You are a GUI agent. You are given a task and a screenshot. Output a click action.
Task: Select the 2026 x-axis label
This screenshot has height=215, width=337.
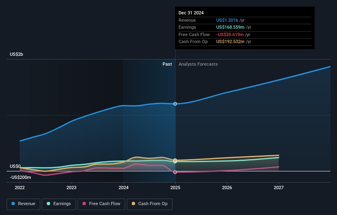(227, 188)
